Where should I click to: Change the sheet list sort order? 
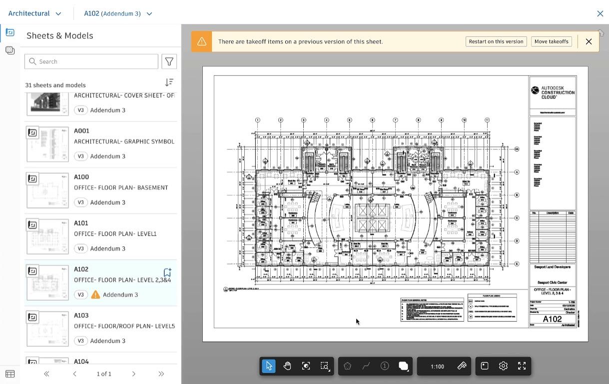[169, 82]
